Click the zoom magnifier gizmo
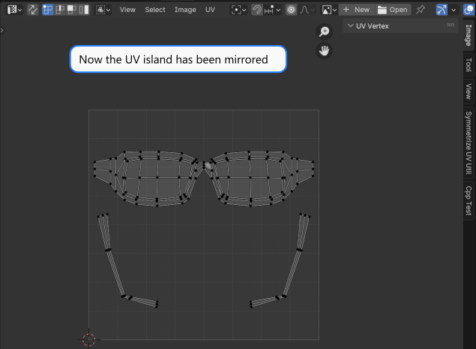The height and width of the screenshot is (349, 476). 324,32
